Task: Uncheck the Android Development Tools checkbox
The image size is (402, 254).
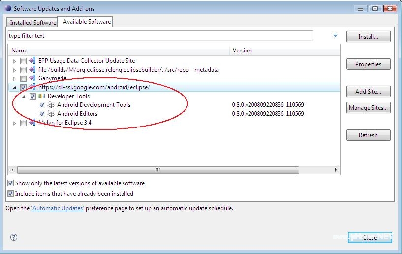Action: pos(42,105)
